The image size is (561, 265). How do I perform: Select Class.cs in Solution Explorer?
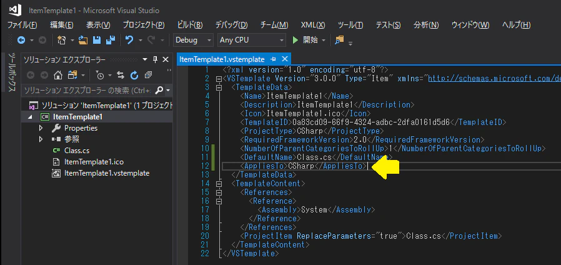click(x=77, y=151)
